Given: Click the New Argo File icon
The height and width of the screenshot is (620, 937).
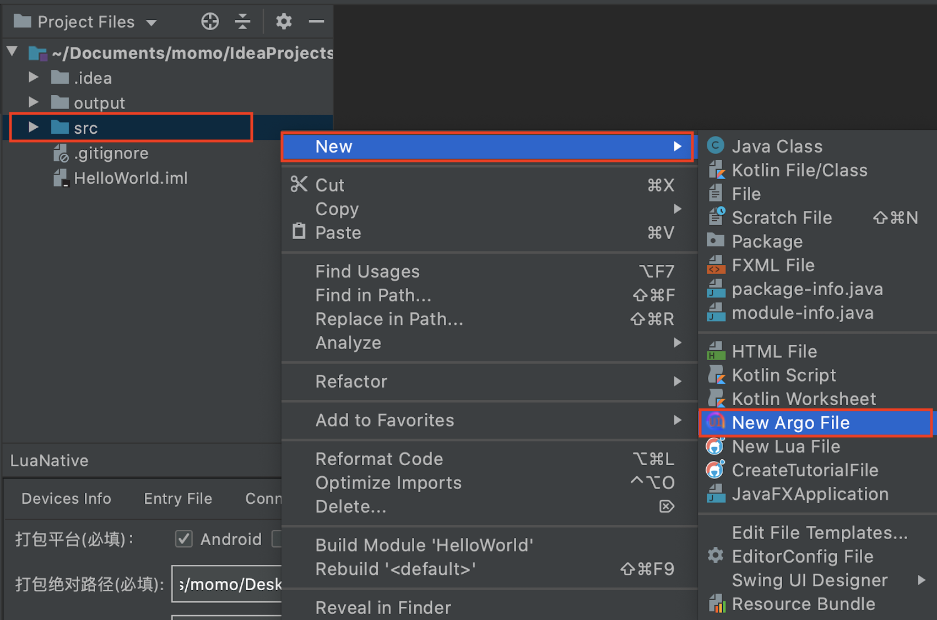Looking at the screenshot, I should tap(716, 422).
